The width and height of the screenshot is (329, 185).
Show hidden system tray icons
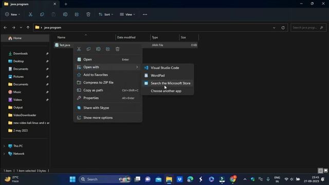click(x=245, y=179)
